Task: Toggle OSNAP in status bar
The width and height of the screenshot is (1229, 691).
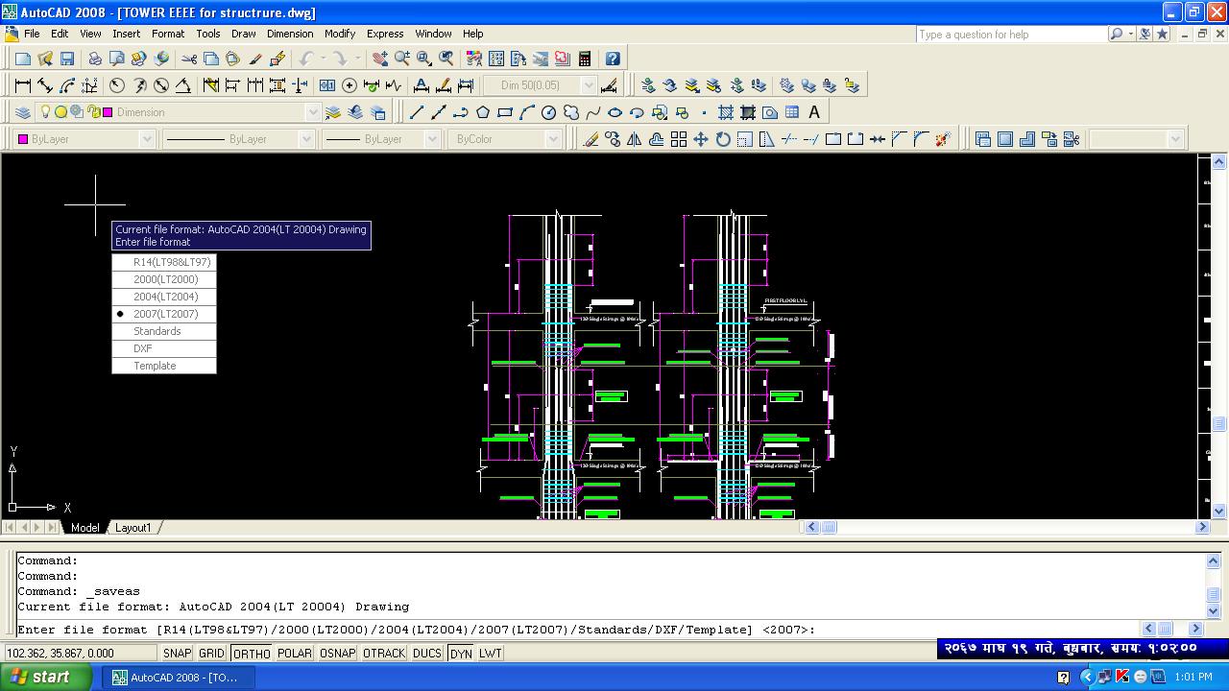Action: point(337,654)
